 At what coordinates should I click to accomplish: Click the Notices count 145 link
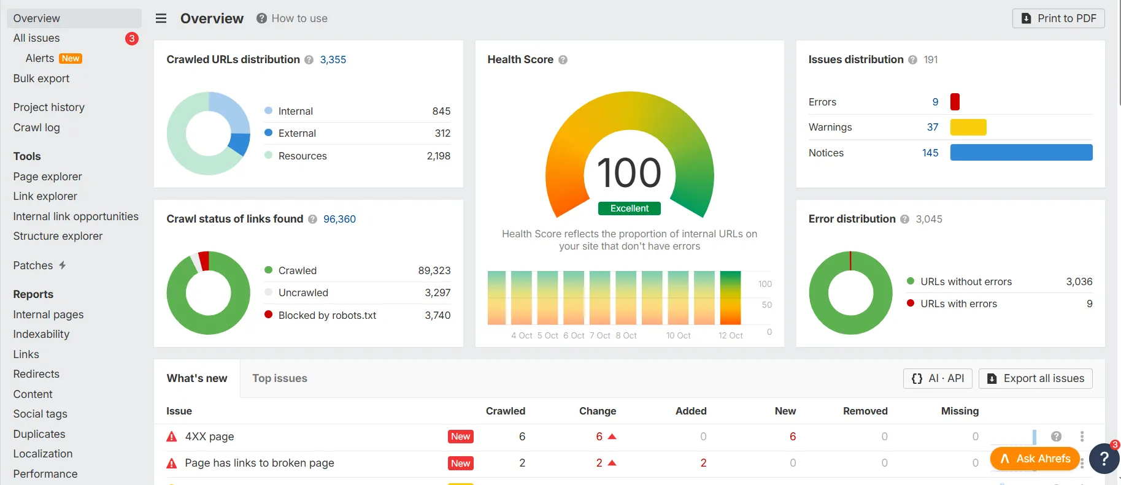pos(930,153)
